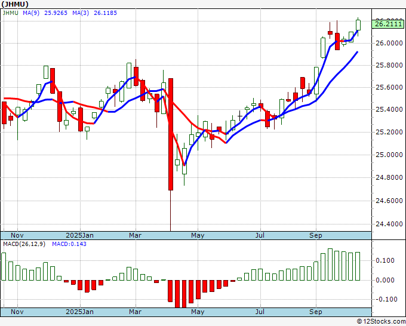Click the 26.0000 price axis label

(x=389, y=43)
